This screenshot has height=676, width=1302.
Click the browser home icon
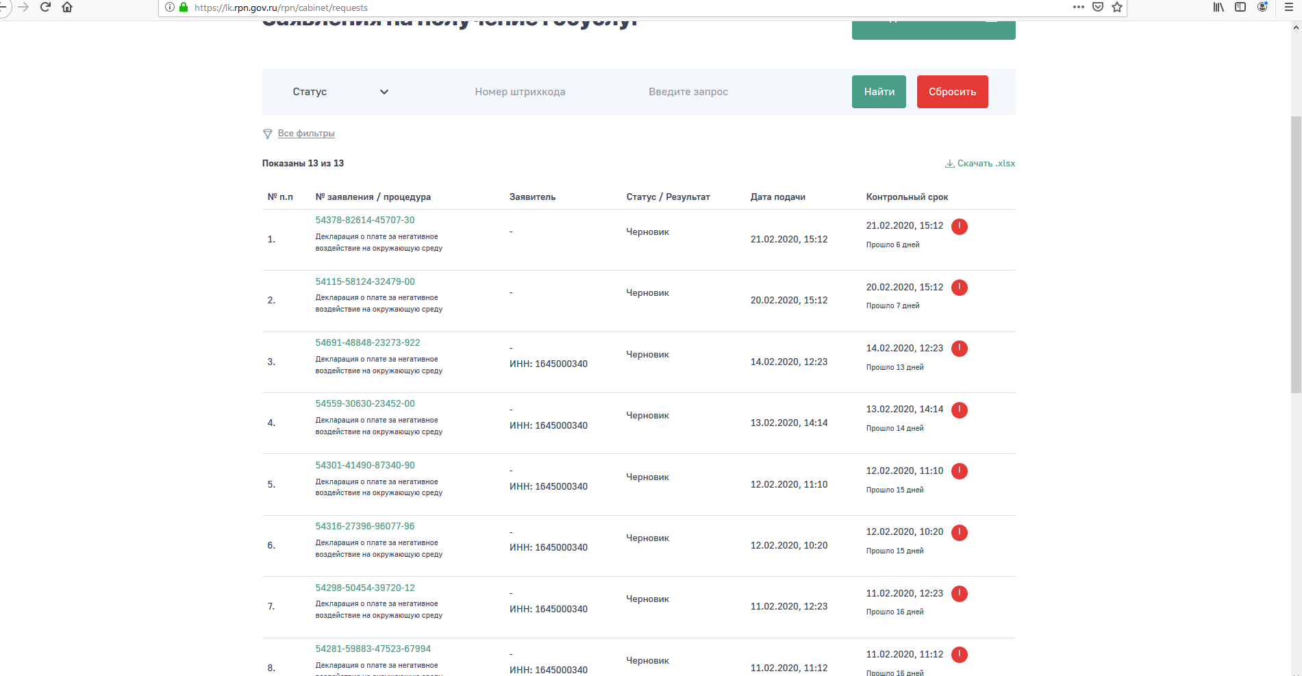[67, 7]
